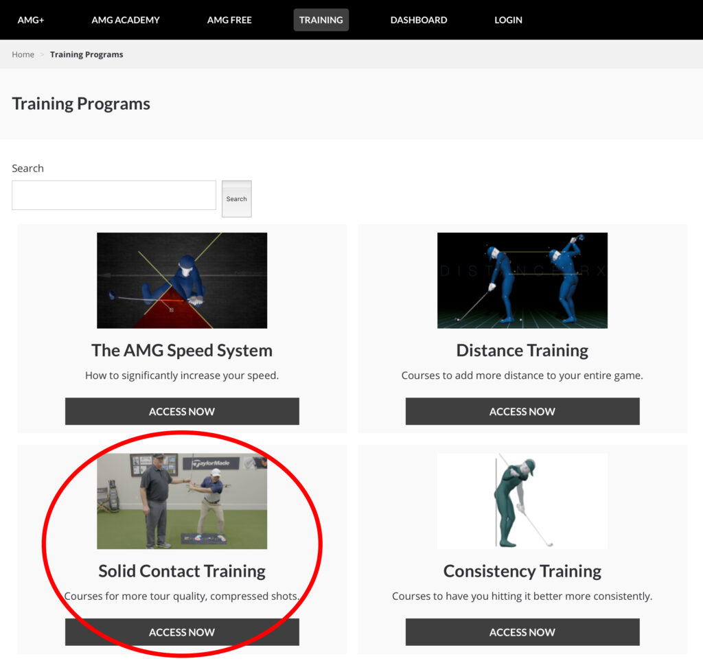Open the Distance Training thumbnail image
The height and width of the screenshot is (661, 703).
[x=522, y=280]
